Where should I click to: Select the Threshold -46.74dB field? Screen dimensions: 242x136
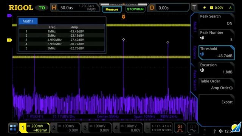[x=216, y=53]
